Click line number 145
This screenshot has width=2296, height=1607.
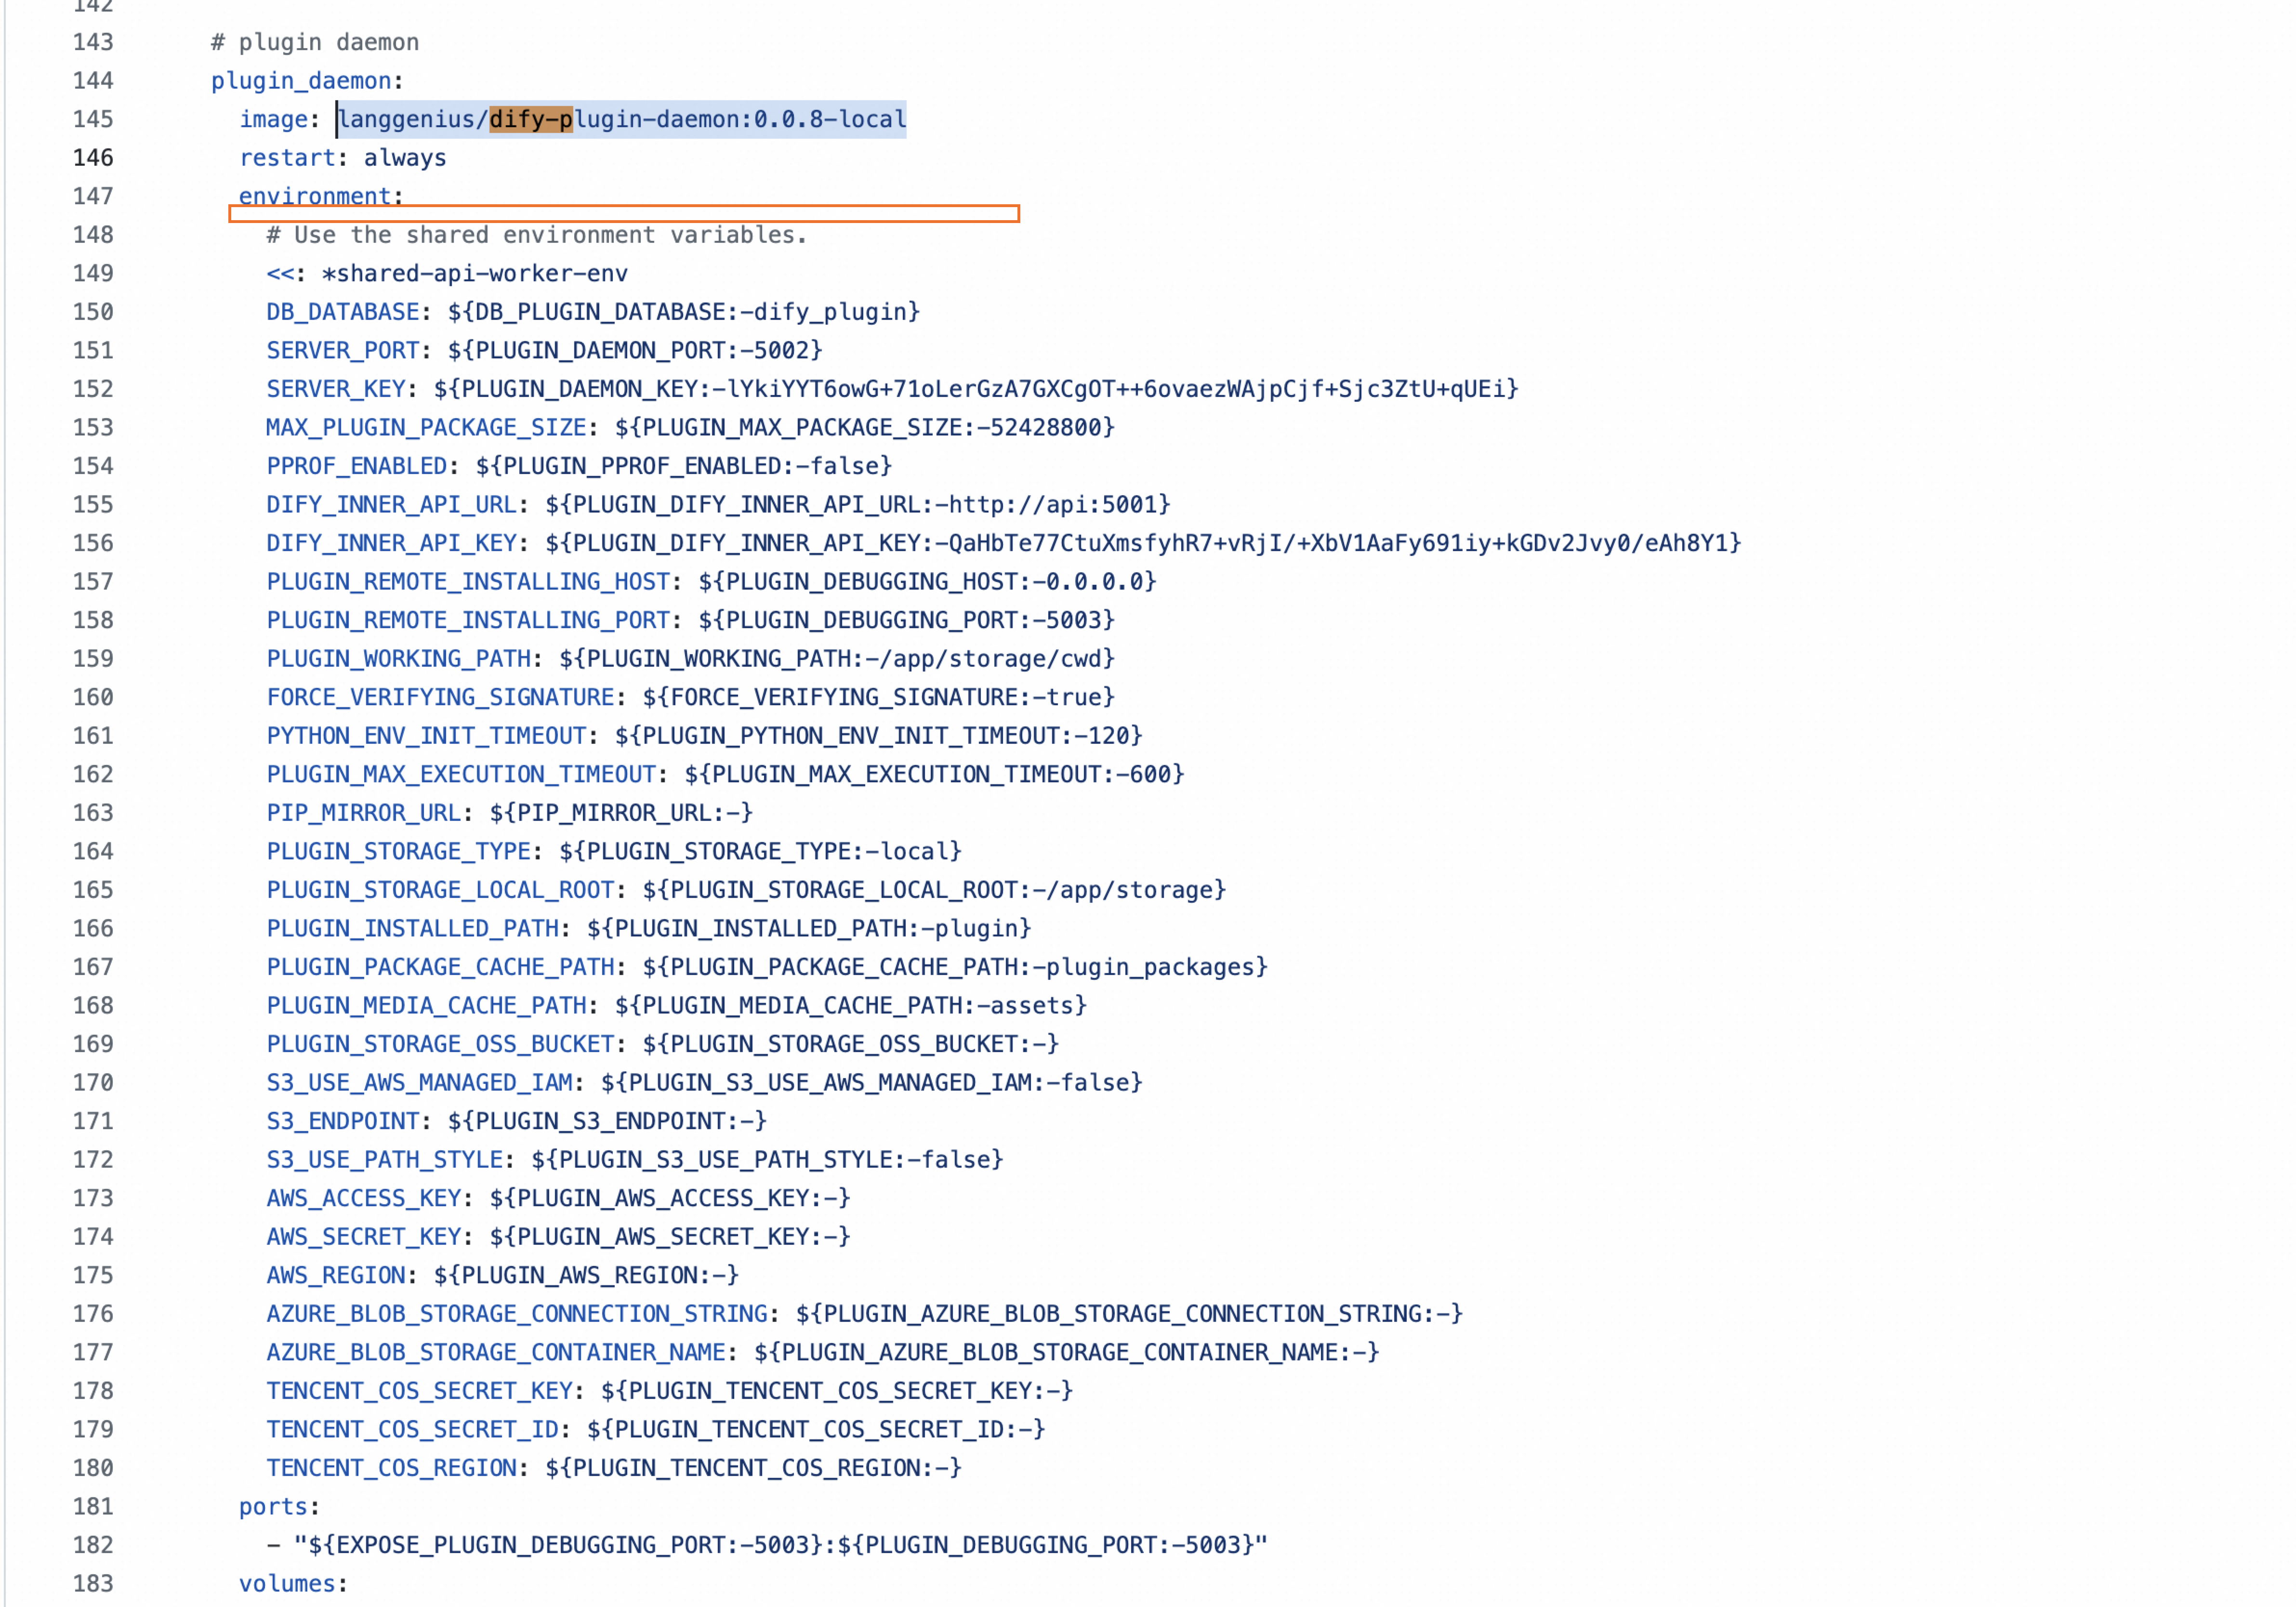click(93, 119)
